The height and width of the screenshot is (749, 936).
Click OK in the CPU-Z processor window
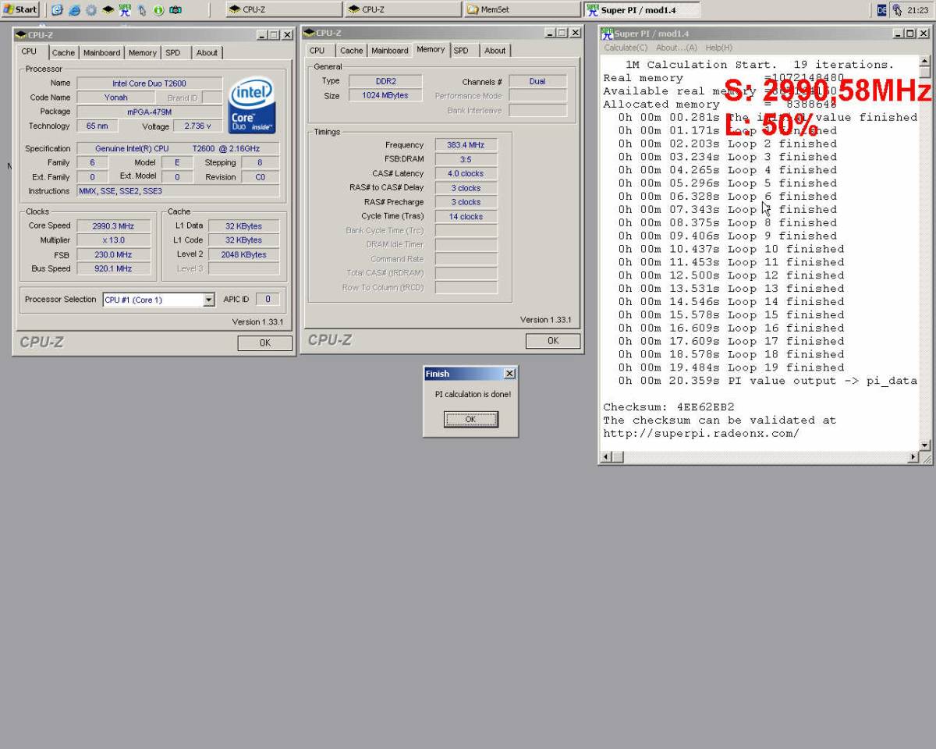coord(264,343)
